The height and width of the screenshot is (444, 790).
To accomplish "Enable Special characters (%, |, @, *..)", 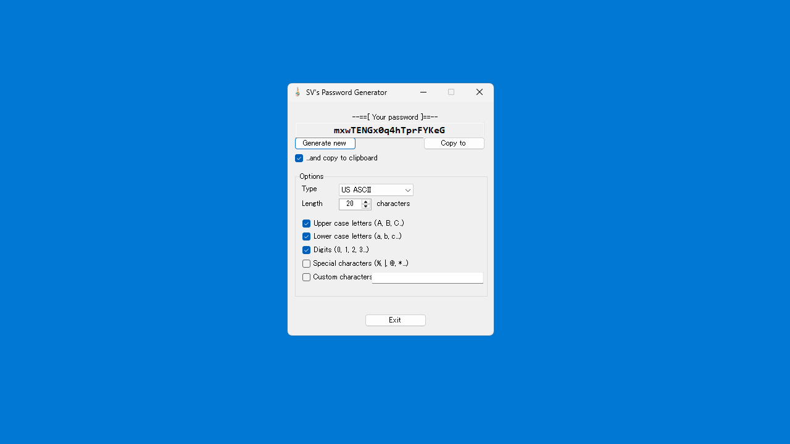I will pos(306,263).
